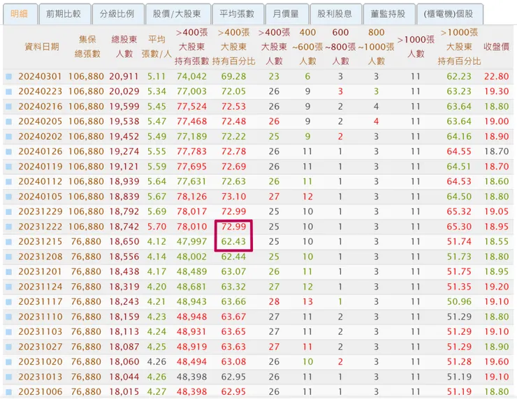Click the blue square icon for 20231103
This screenshot has width=517, height=399.
point(9,332)
